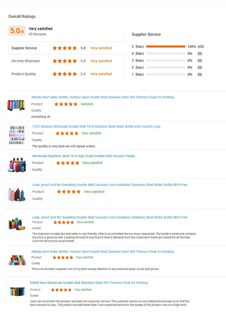The height and width of the screenshot is (314, 226).
Task: Click stars beside the 500Ml New Wholesale review
Action: pyautogui.click(x=61, y=290)
